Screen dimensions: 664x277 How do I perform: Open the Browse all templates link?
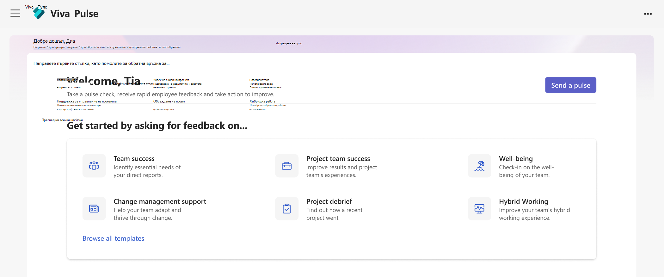[113, 238]
